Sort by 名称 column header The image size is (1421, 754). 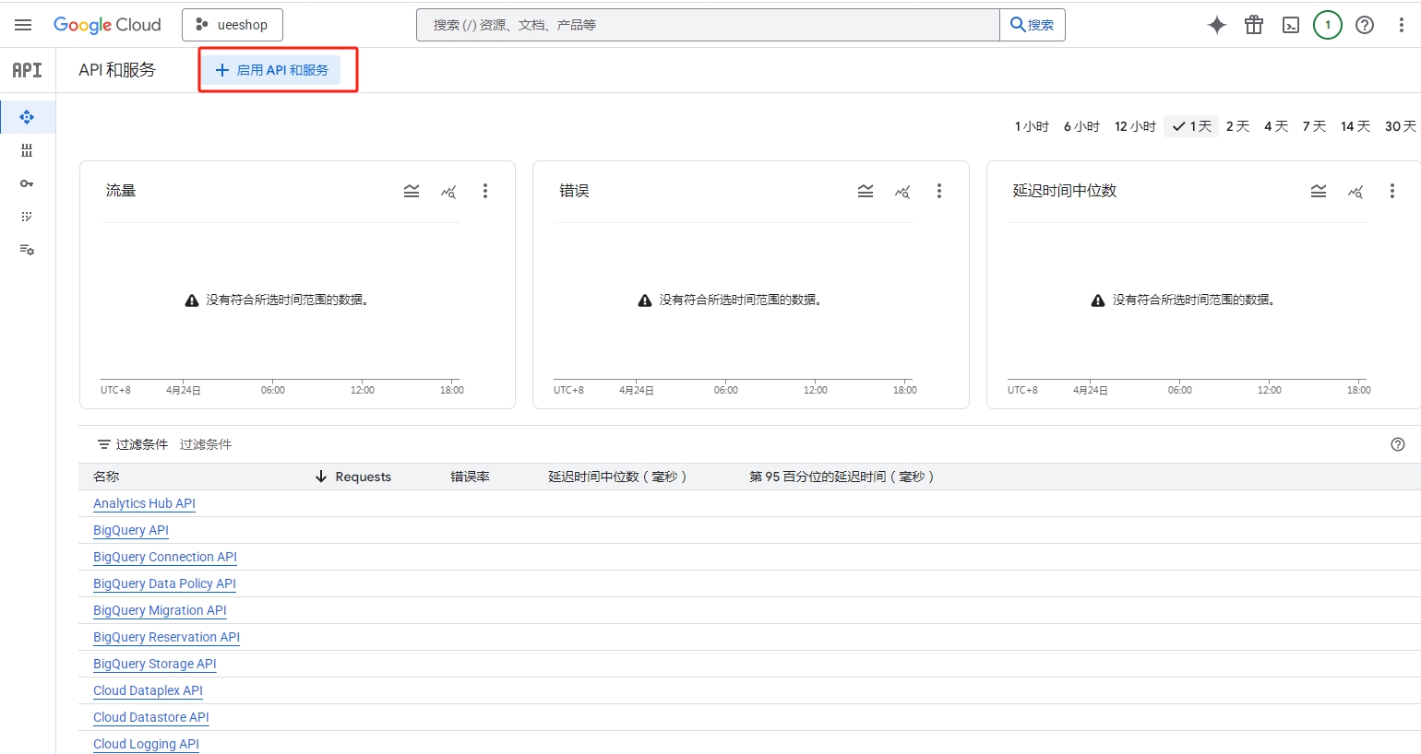click(x=106, y=477)
